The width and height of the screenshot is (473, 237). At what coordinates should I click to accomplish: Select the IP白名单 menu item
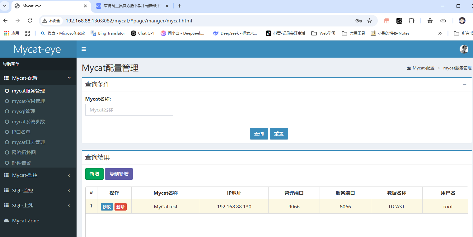21,132
